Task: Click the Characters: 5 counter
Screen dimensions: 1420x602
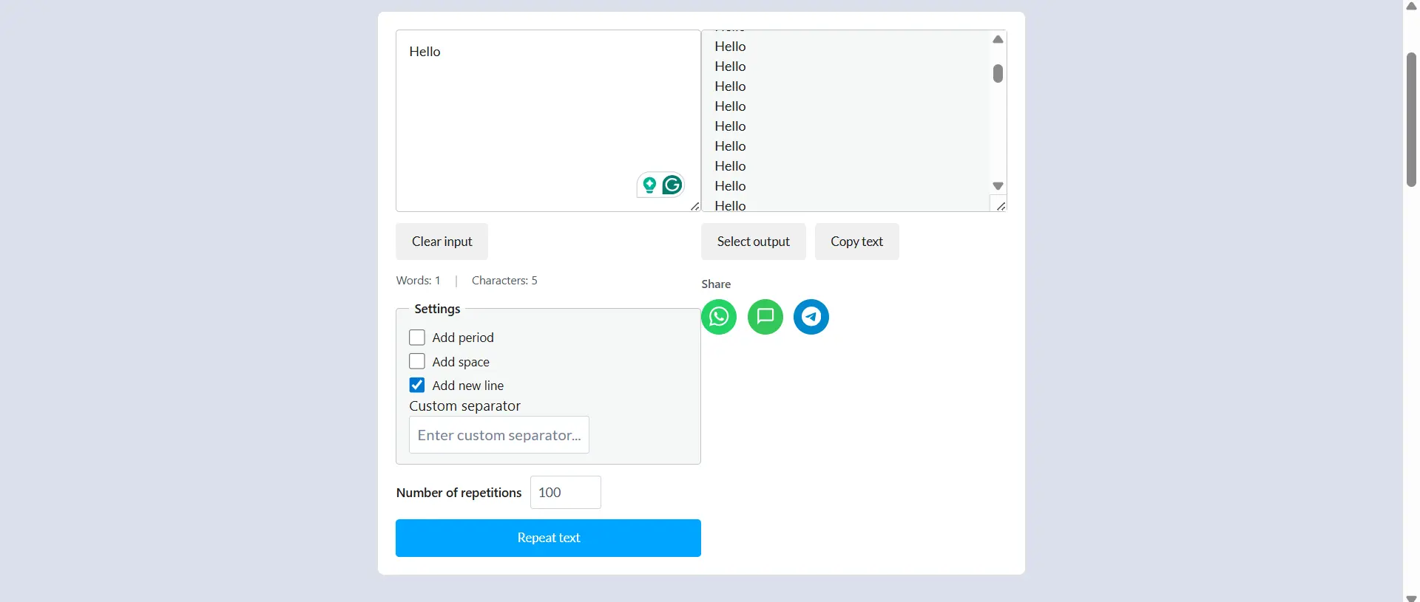Action: [504, 281]
